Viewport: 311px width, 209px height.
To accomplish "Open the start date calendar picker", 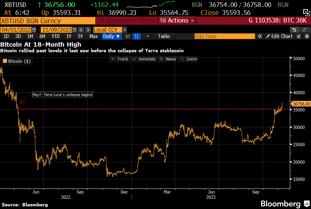I will [34, 30].
